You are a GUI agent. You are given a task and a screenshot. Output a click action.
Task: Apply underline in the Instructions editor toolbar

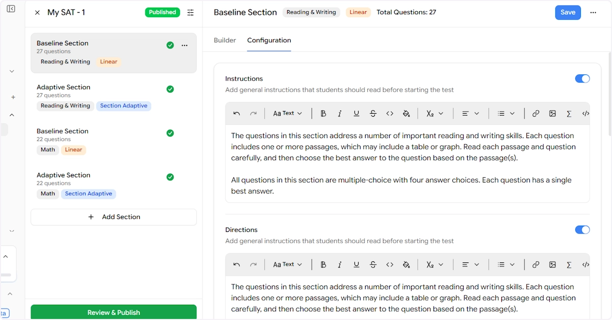click(356, 114)
